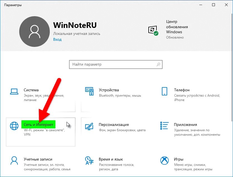The width and height of the screenshot is (233, 177).
Task: Click the Локальная учетная запись text
Action: (77, 34)
